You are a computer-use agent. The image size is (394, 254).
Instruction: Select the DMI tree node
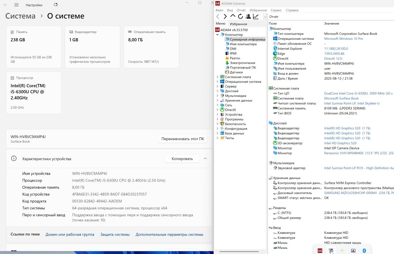(230, 49)
